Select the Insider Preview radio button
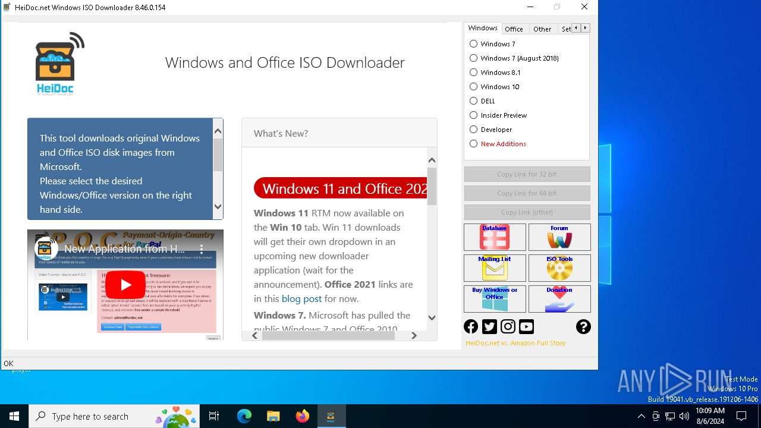This screenshot has width=761, height=428. pyautogui.click(x=473, y=115)
